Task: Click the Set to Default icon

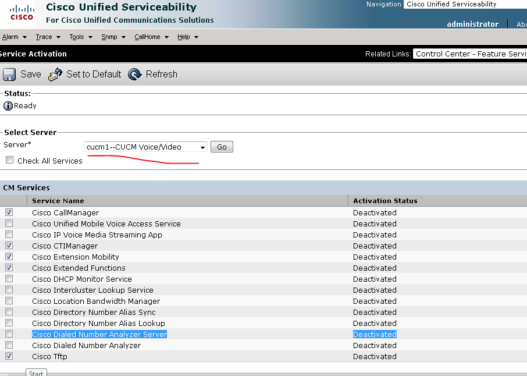Action: 55,75
